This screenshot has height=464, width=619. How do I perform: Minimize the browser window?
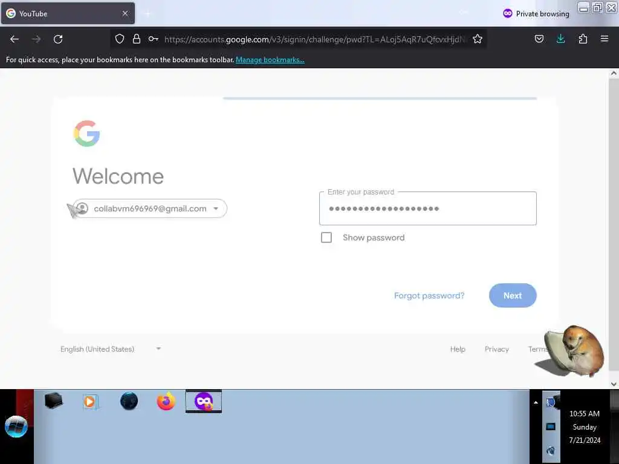[583, 8]
